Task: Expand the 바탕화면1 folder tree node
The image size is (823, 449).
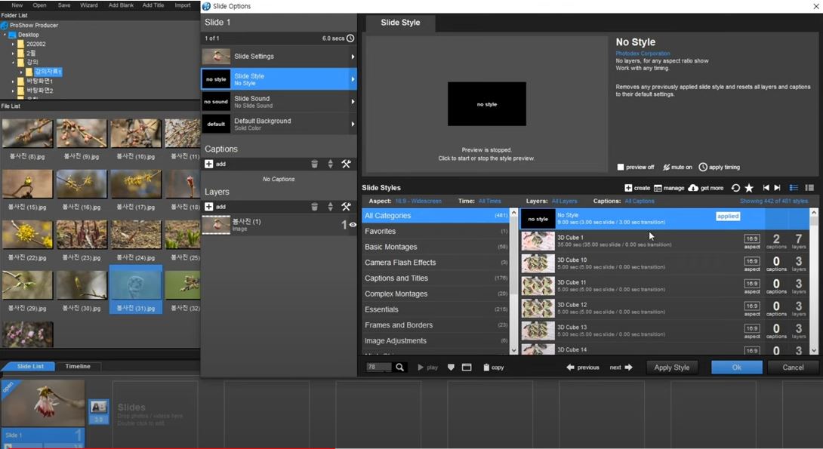Action: point(13,81)
